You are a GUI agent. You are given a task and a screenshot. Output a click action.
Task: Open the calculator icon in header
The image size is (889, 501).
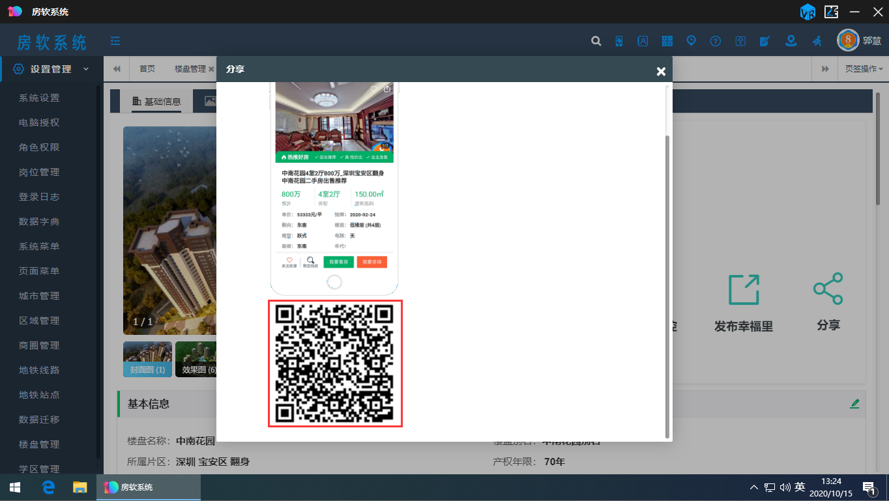click(x=667, y=41)
